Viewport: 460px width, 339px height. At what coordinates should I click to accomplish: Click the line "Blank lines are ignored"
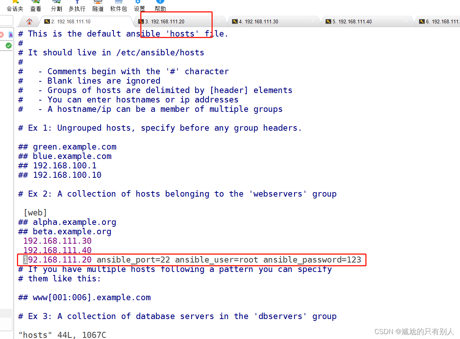(104, 81)
